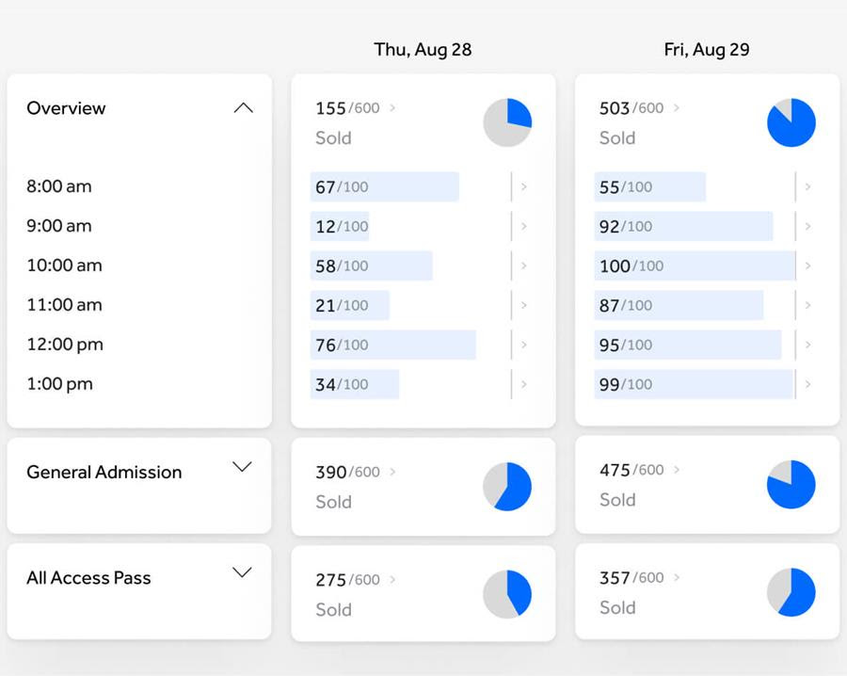Select the Thu, Aug 28 column header

click(x=423, y=50)
